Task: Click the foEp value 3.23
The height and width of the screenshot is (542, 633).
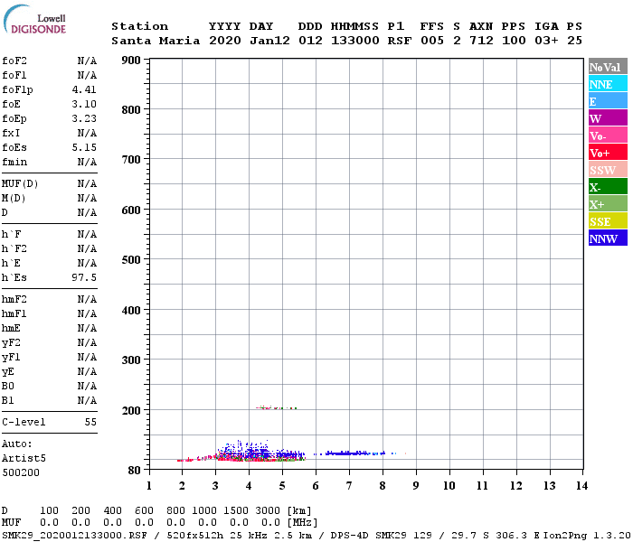Action: [x=84, y=118]
